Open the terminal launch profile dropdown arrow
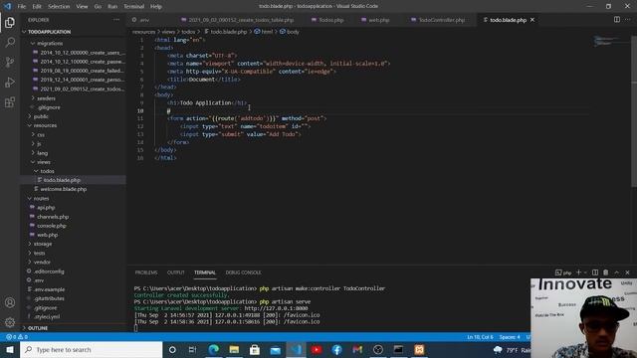 585,272
